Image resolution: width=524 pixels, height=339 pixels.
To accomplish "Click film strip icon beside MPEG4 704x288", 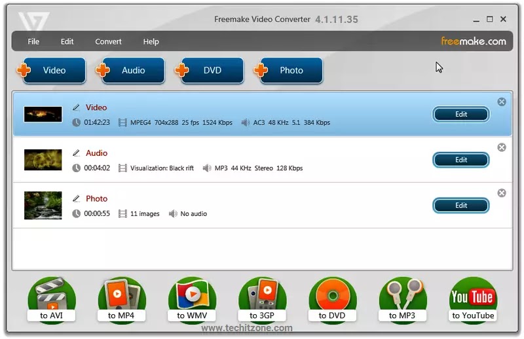I will [x=122, y=122].
